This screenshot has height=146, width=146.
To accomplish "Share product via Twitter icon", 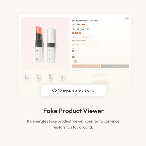I will [x=93, y=83].
